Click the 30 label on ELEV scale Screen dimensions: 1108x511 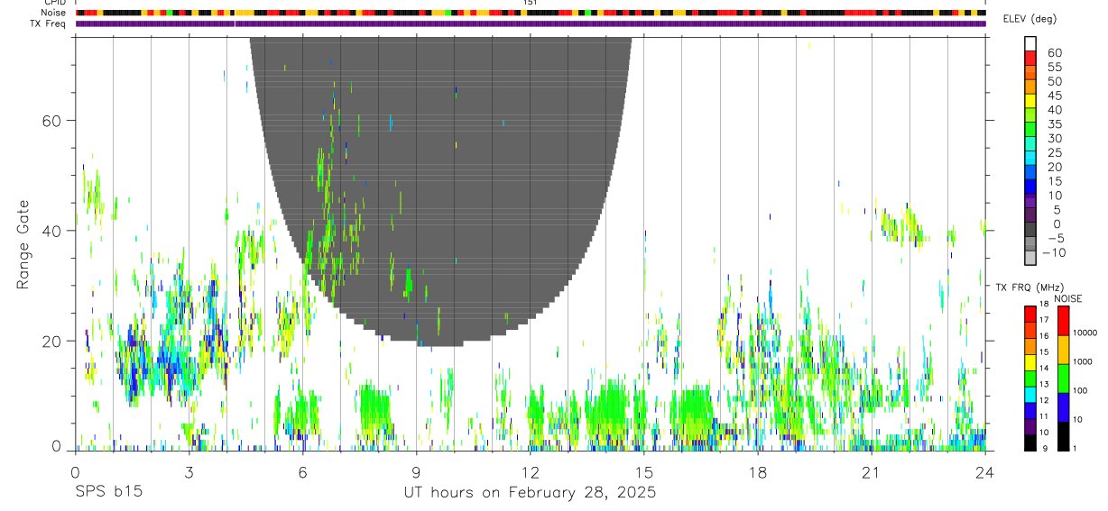click(x=1054, y=139)
